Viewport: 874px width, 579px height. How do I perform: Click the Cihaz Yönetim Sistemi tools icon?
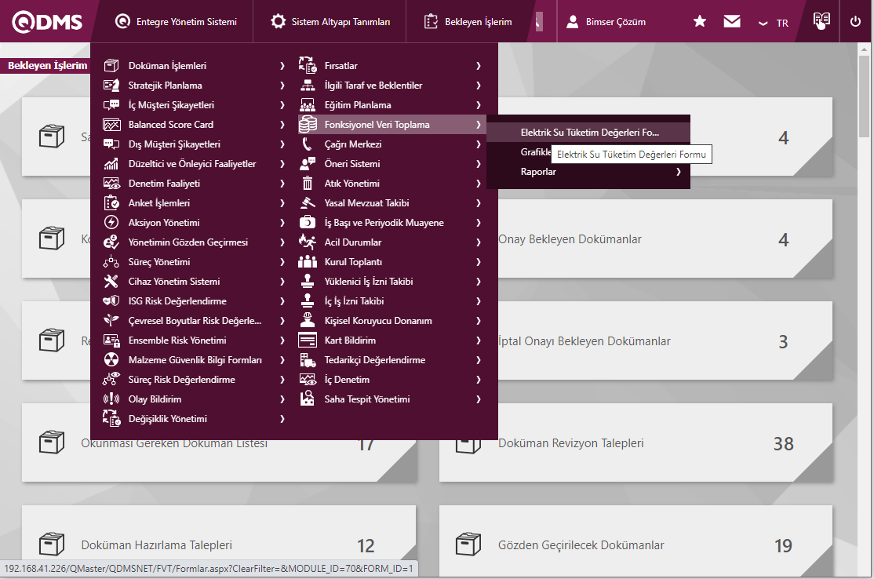coord(111,282)
